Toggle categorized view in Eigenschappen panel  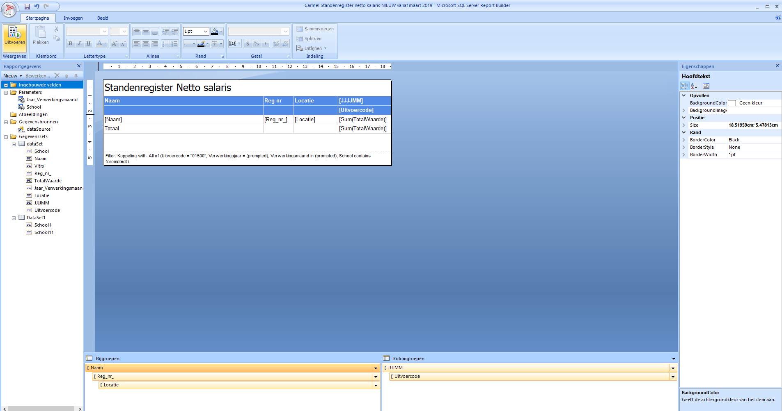click(x=685, y=86)
